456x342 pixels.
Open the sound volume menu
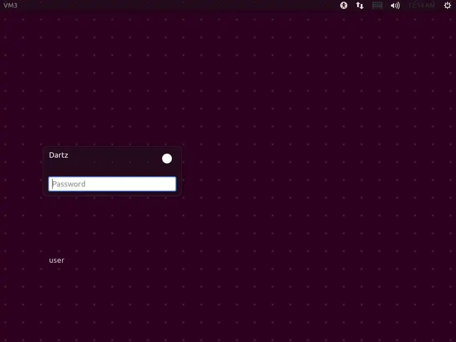click(x=395, y=5)
